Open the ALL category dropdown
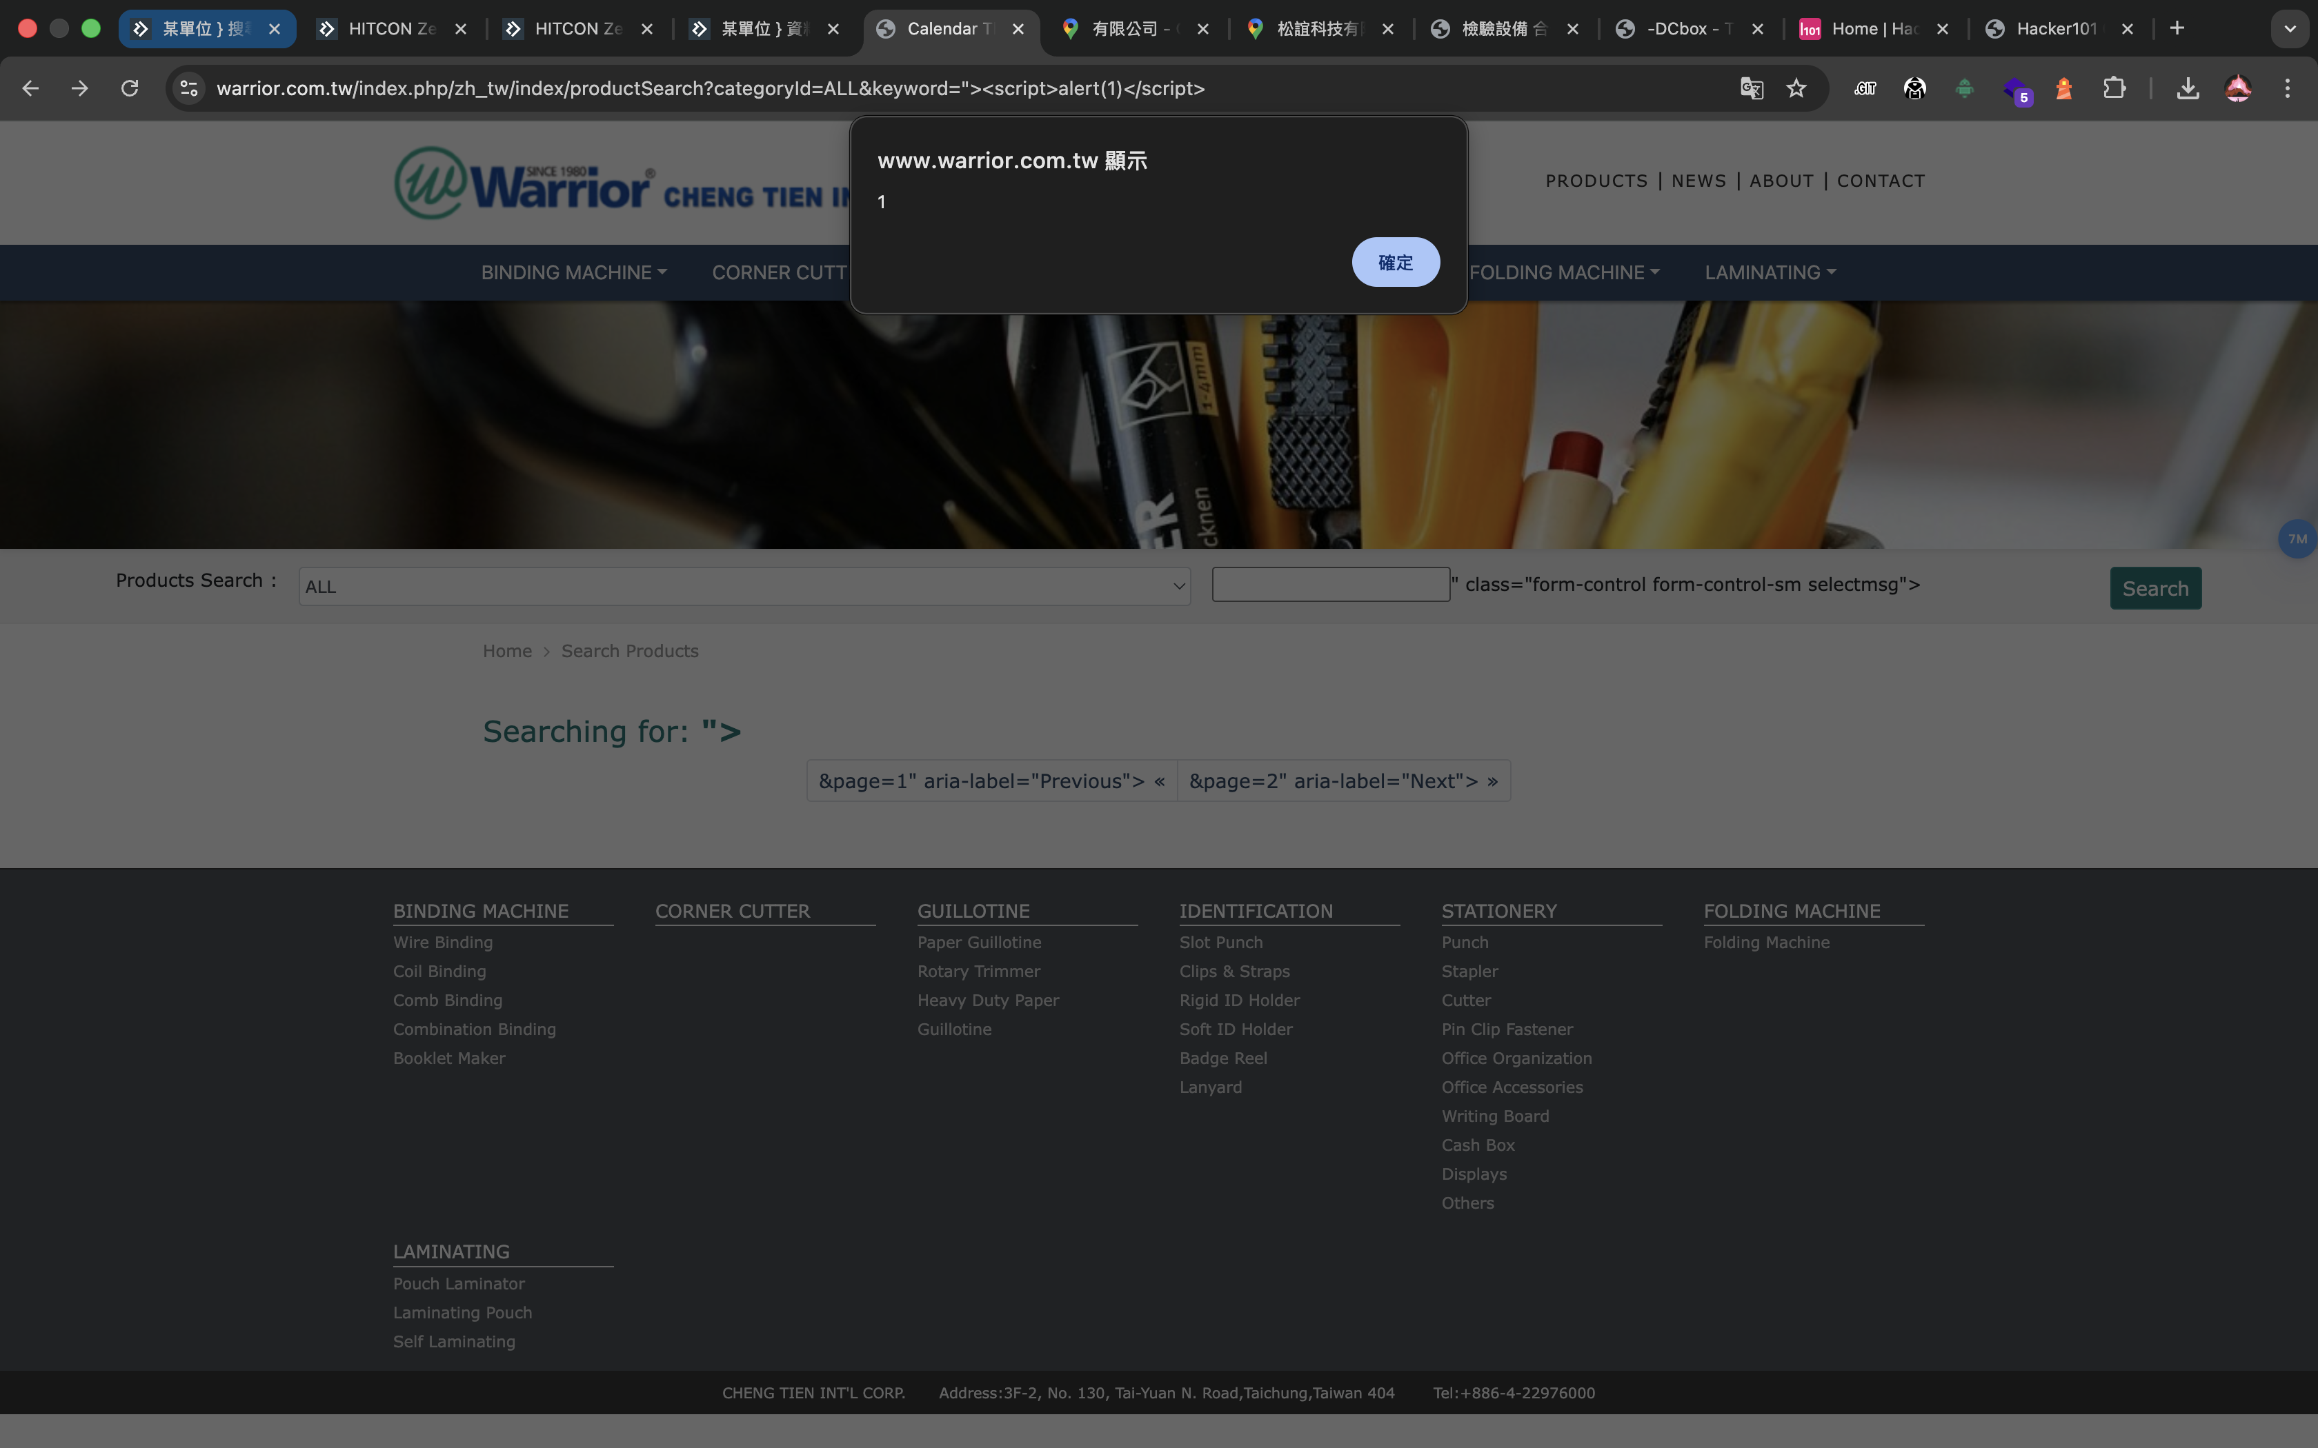Image resolution: width=2318 pixels, height=1448 pixels. click(744, 586)
